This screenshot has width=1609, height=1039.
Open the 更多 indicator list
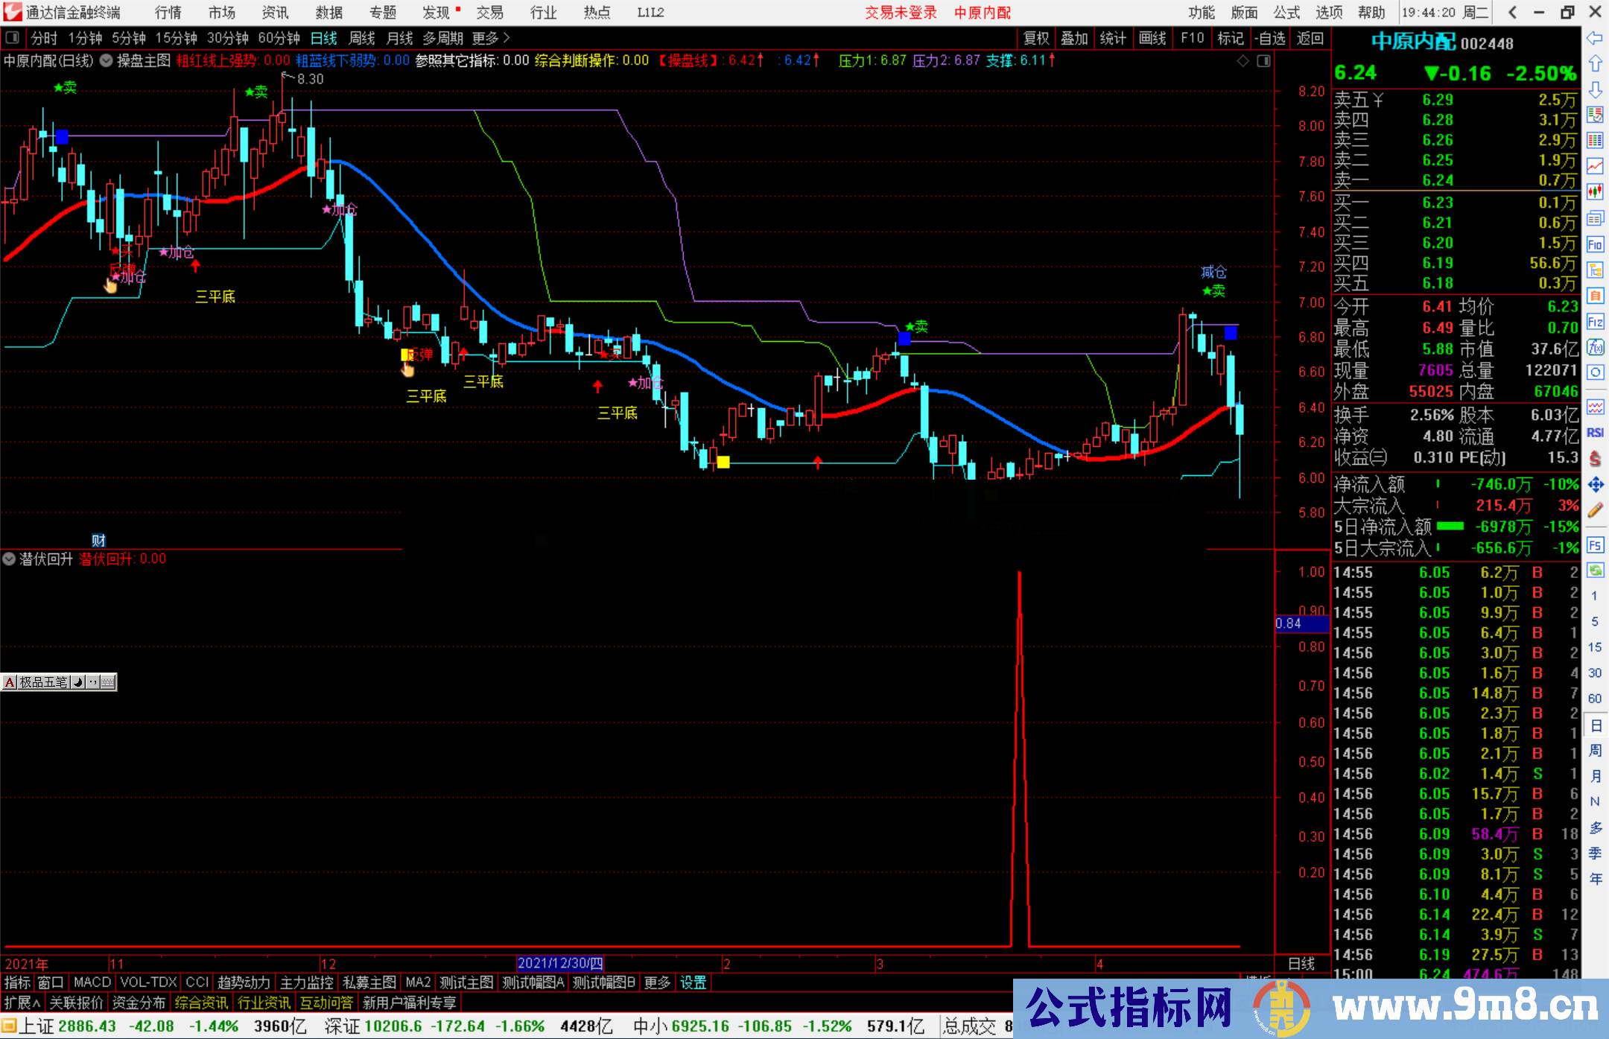(657, 982)
